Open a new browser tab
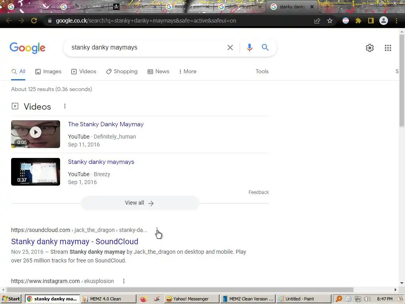 327,7
